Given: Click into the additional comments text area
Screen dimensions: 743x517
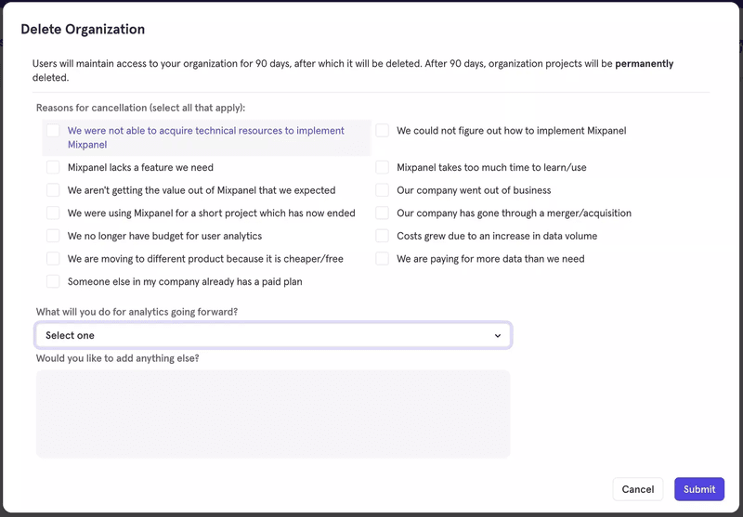Looking at the screenshot, I should [x=272, y=413].
